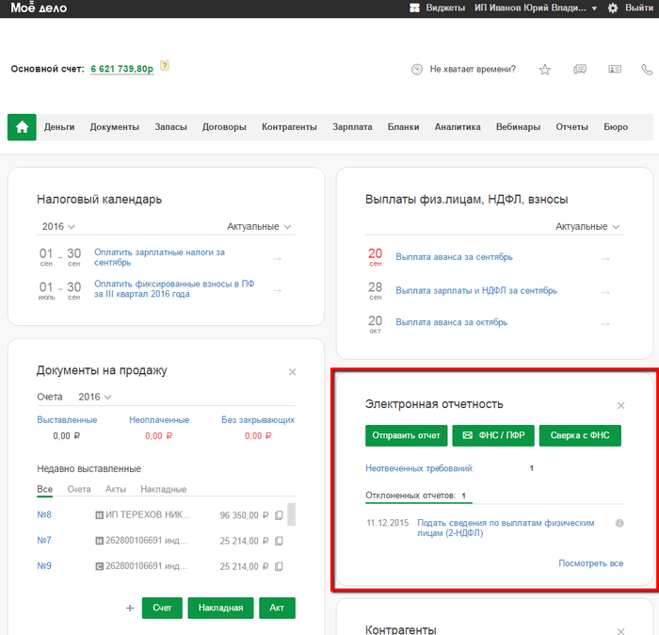Click the yellow help icon beside account balance
Viewport: 659px width, 635px height.
pyautogui.click(x=165, y=66)
